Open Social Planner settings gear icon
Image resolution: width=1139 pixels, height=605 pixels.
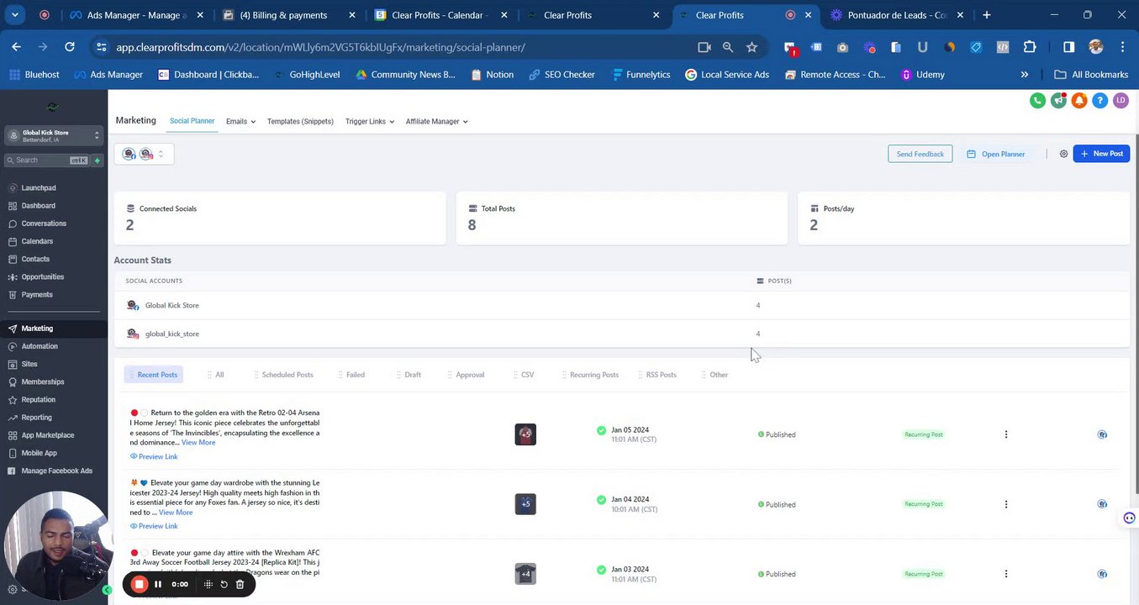tap(1063, 154)
